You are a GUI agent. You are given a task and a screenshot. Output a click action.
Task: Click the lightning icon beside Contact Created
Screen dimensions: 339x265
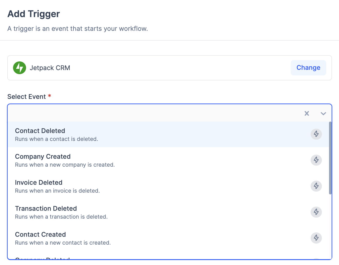pos(316,238)
